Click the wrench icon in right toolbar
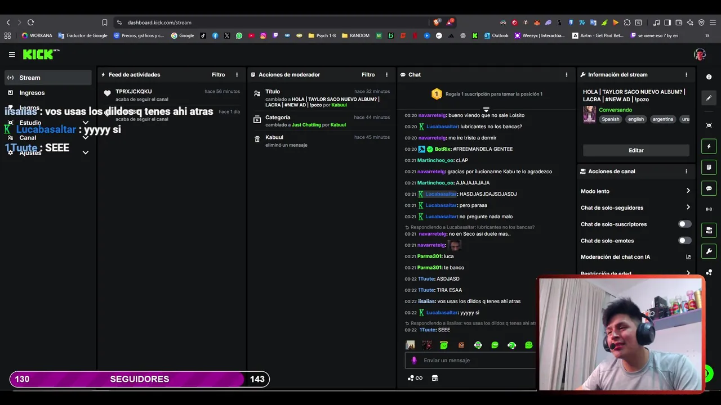Viewport: 721px width, 405px height. point(709,251)
